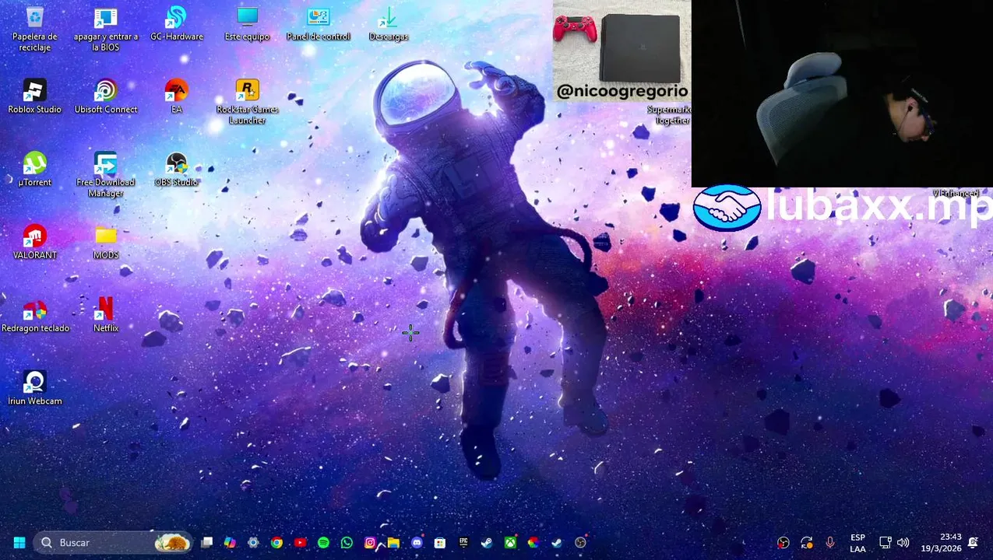The height and width of the screenshot is (560, 993).
Task: Select the Ubisoft Connect desktop icon
Action: pos(106,97)
